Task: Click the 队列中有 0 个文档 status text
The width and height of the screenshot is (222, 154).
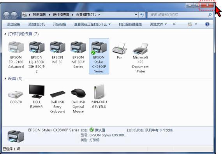Action: click(159, 130)
